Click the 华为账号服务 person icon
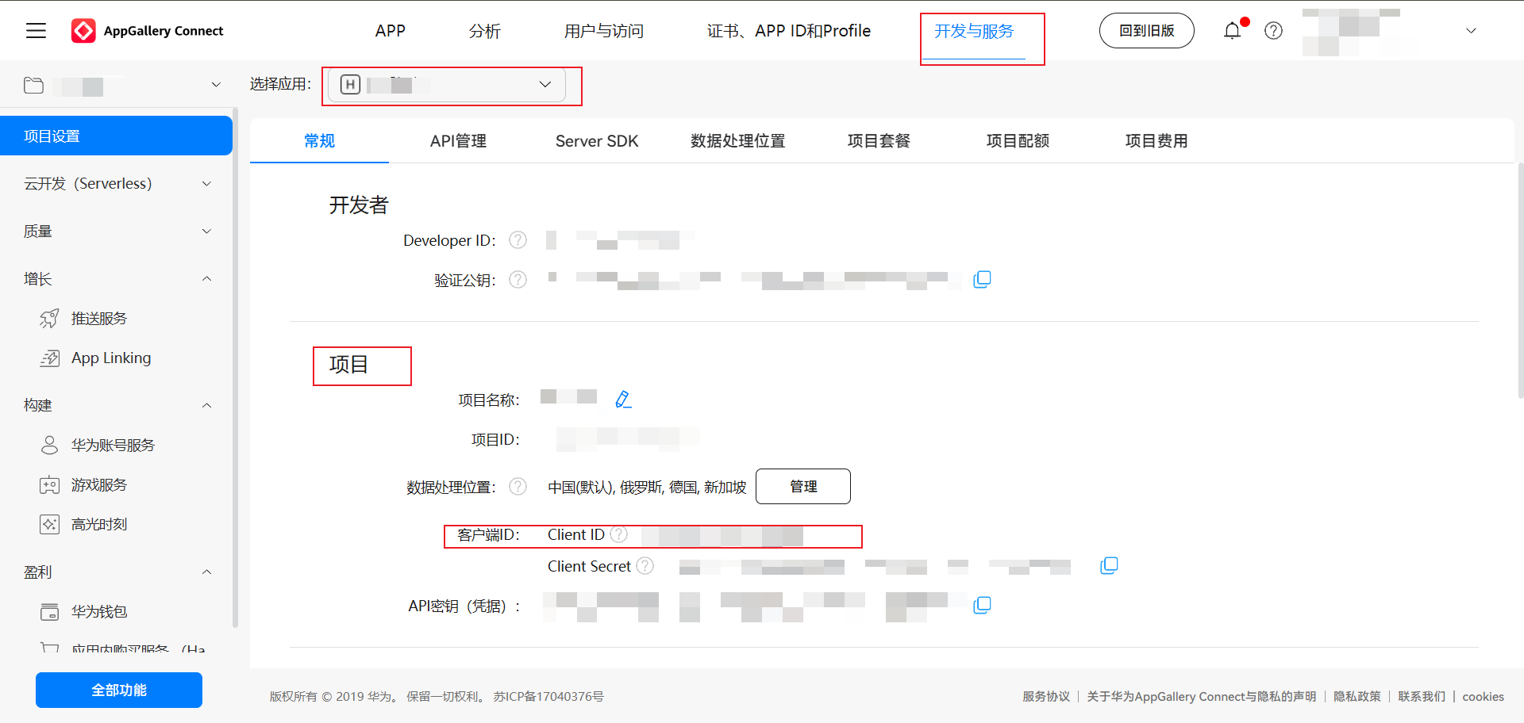 pyautogui.click(x=49, y=445)
